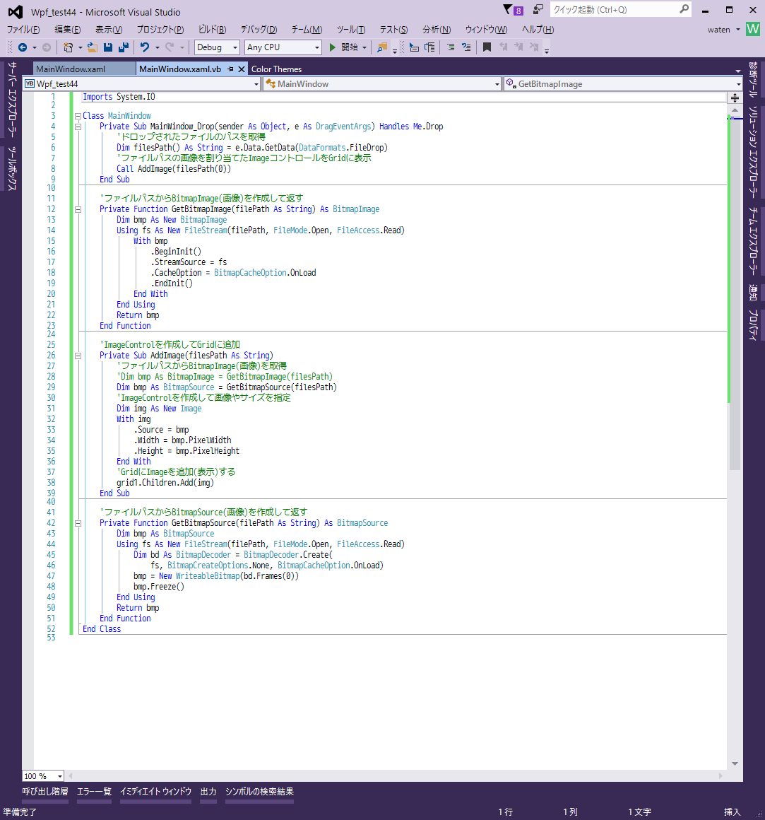Collapse the GetBitmapImage function outline
Screen dimensions: 765x820
[x=78, y=209]
